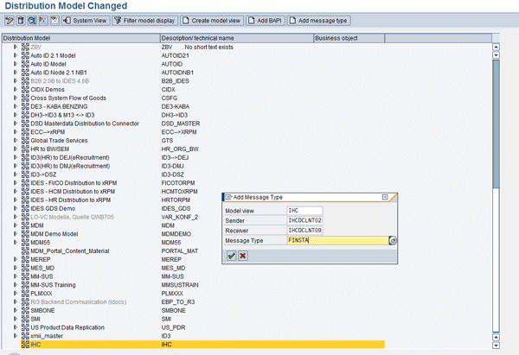Click the model icon beside Global Trade Services
519x355 pixels.
(24, 139)
